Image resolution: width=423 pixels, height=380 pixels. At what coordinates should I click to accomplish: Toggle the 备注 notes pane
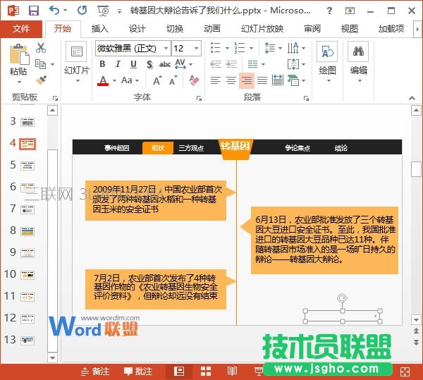pos(95,372)
